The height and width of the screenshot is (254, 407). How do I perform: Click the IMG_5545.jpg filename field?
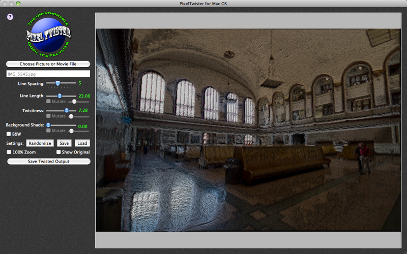[x=48, y=74]
